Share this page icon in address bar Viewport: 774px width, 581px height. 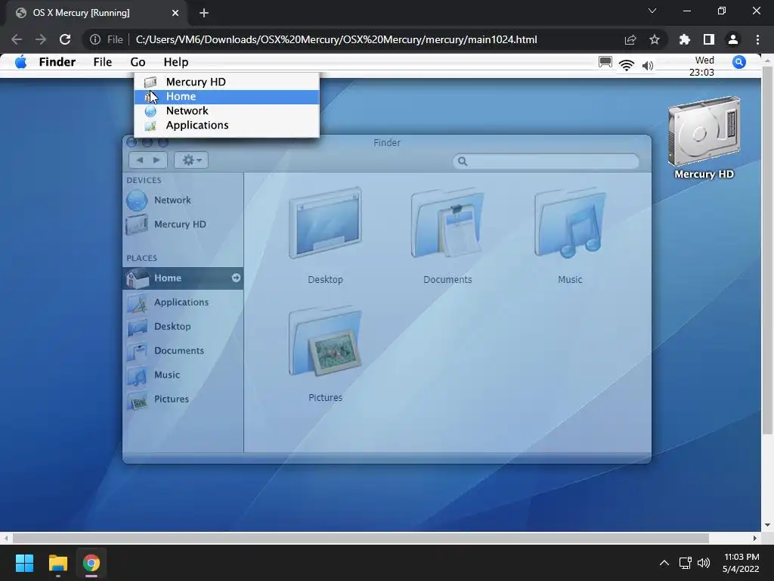[x=630, y=39]
